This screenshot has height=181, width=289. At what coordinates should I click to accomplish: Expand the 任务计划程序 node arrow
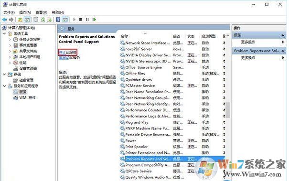10,40
